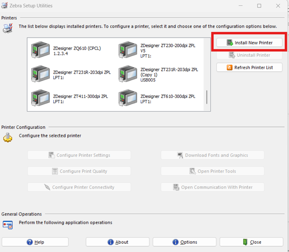Open the Options dialog
Viewport: 289px width, 252px height.
point(184,242)
